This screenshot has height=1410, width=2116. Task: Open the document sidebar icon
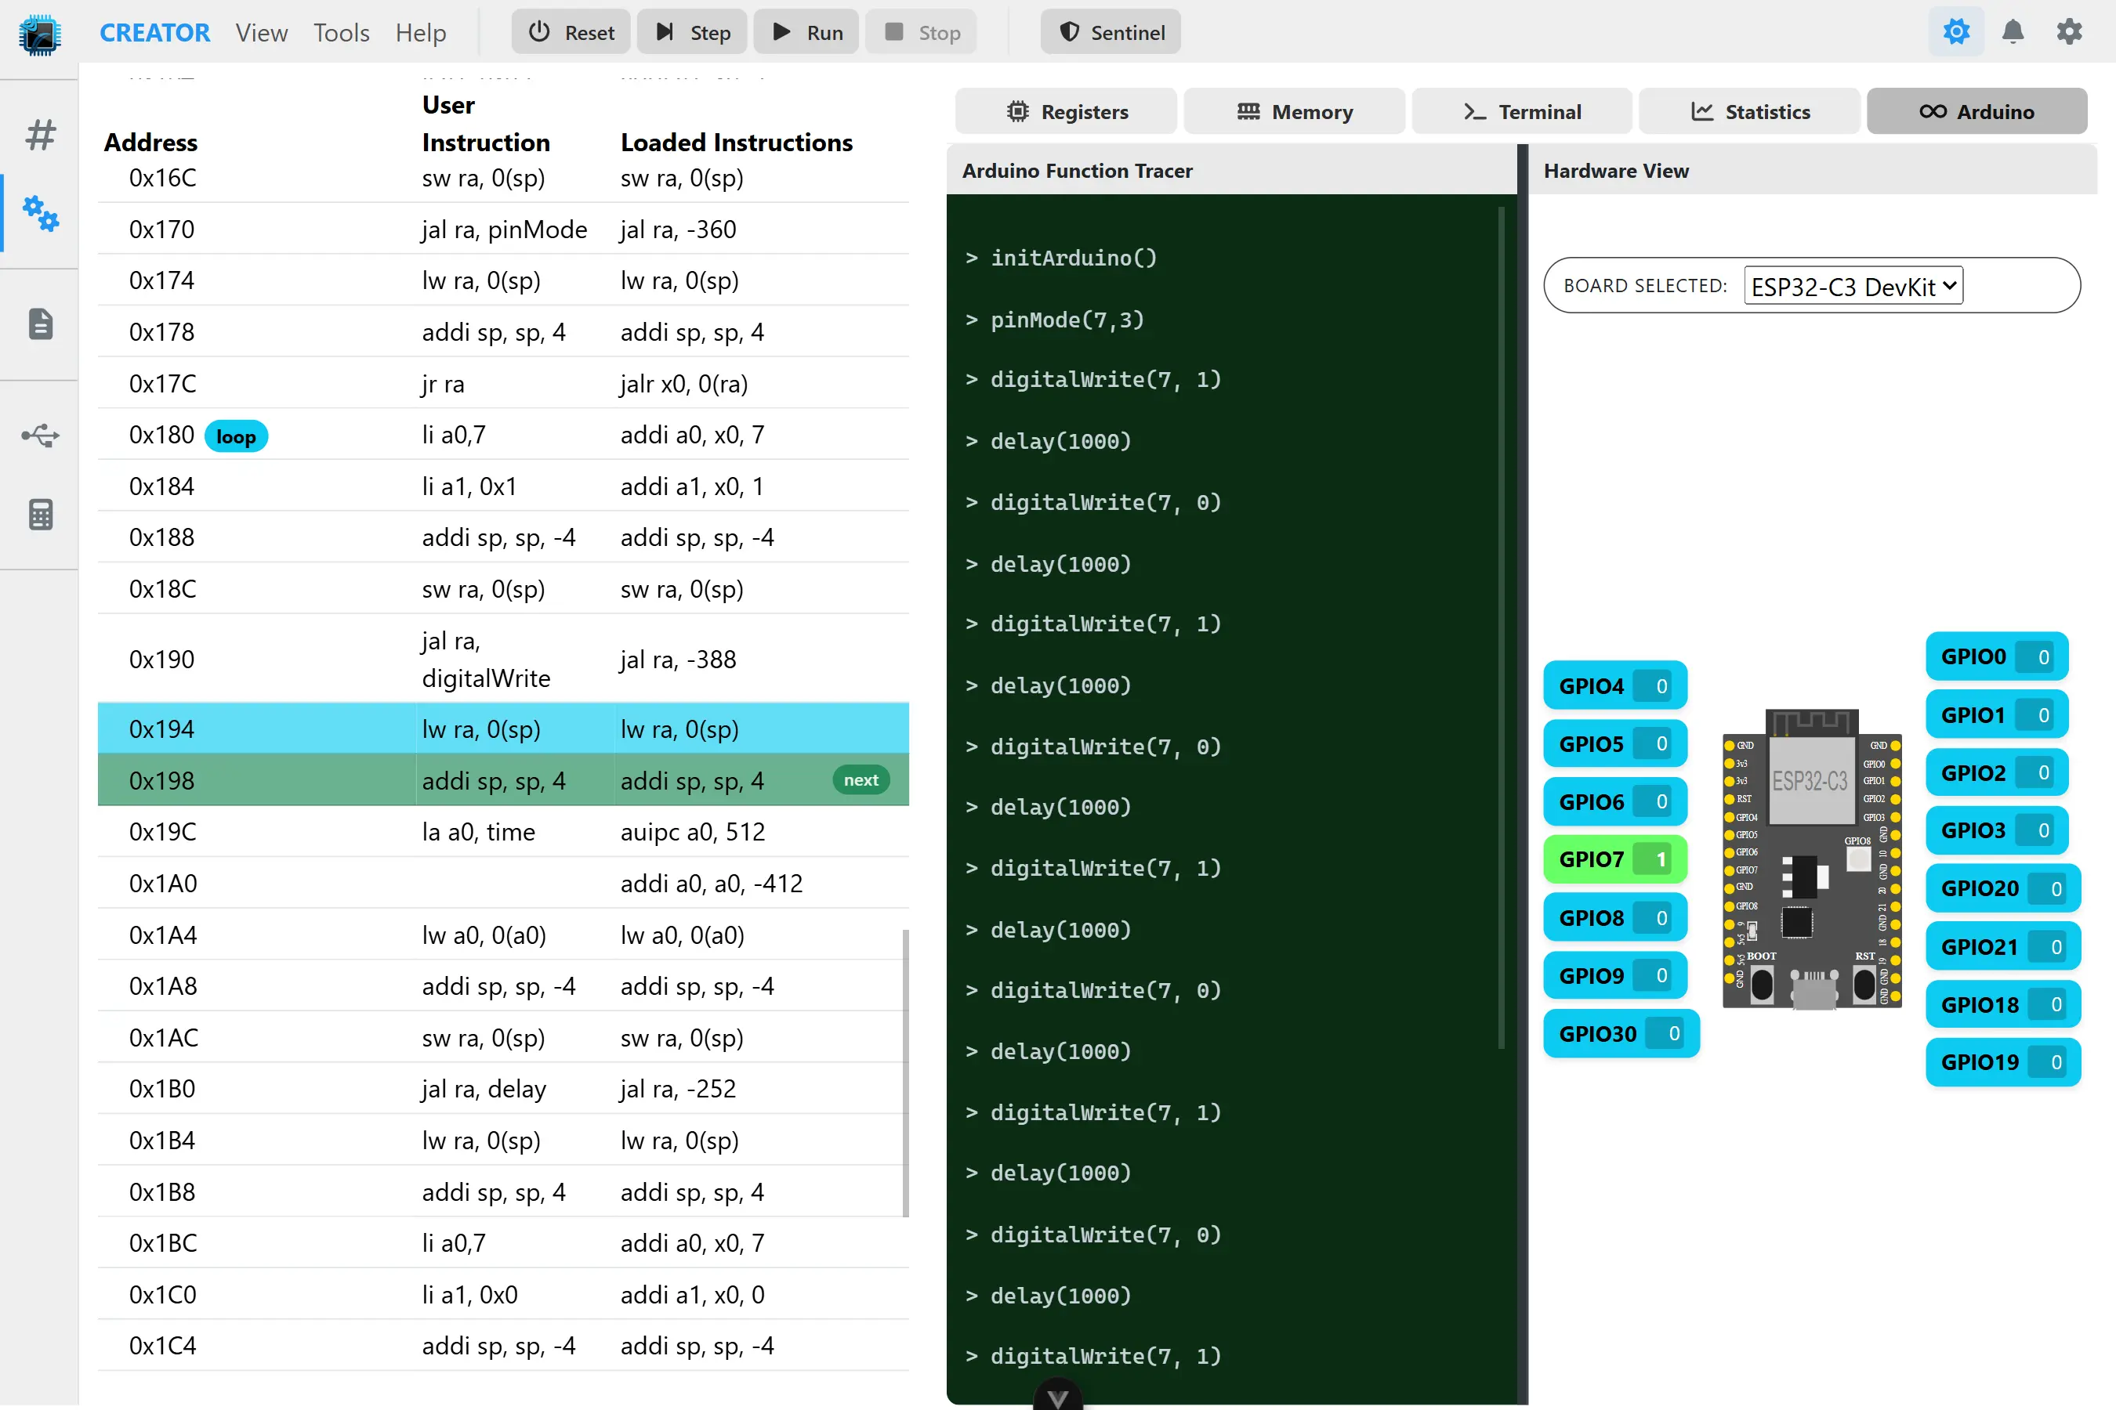pos(41,324)
